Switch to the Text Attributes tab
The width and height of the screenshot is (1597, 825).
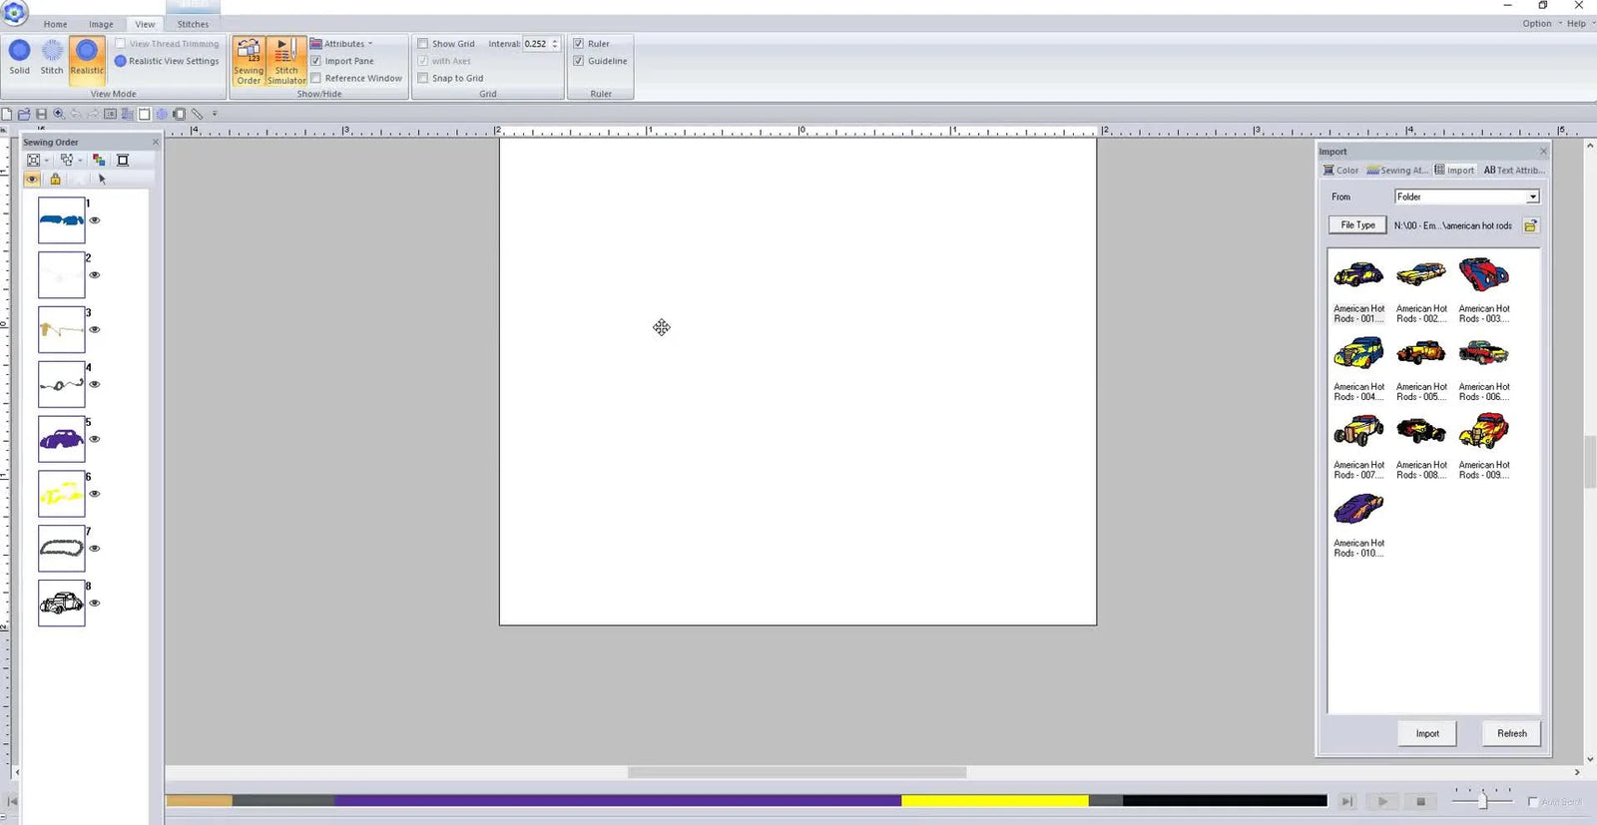tap(1513, 171)
